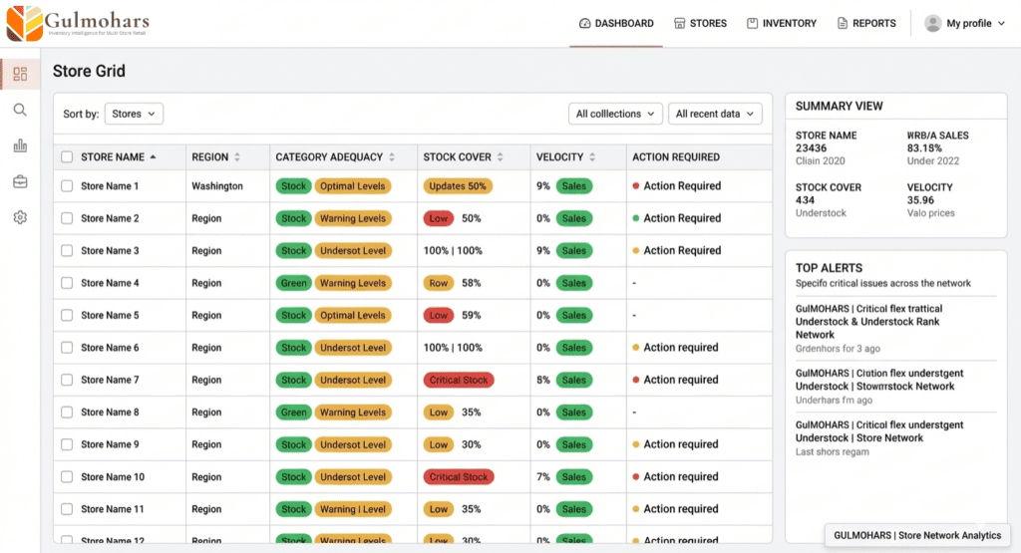Switch to the STORES tab
The width and height of the screenshot is (1021, 553).
[700, 24]
